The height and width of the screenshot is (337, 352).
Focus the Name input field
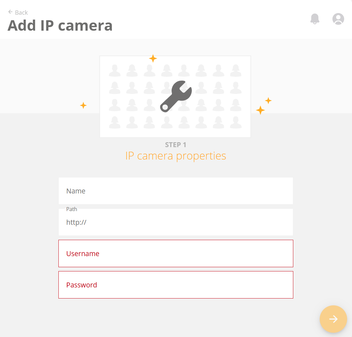(x=176, y=191)
